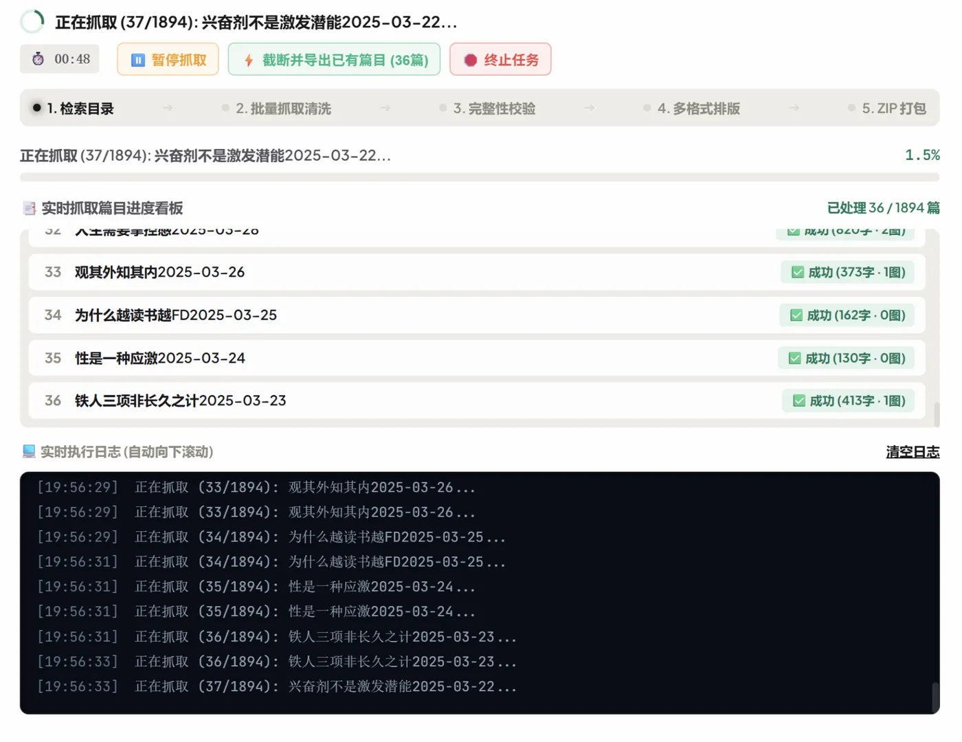Click the computer icon beside 实时执行日志
The image size is (962, 742).
[x=29, y=451]
